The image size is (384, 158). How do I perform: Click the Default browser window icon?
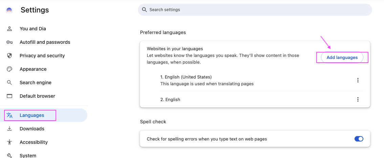tap(9, 96)
